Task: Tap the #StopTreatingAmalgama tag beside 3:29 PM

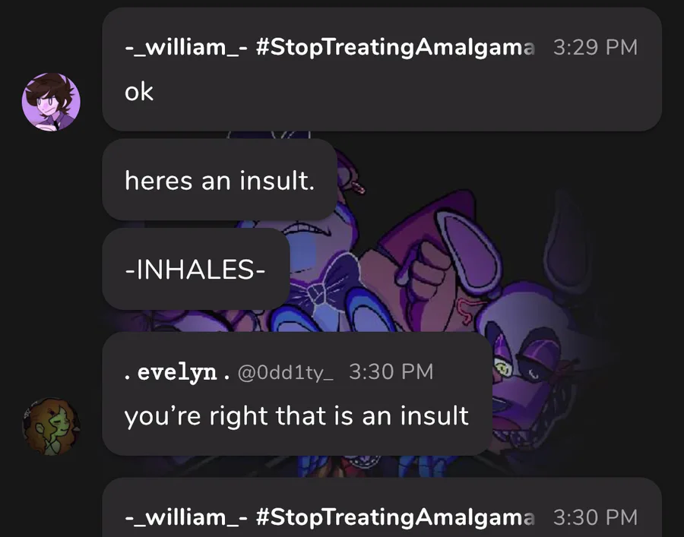Action: tap(395, 47)
